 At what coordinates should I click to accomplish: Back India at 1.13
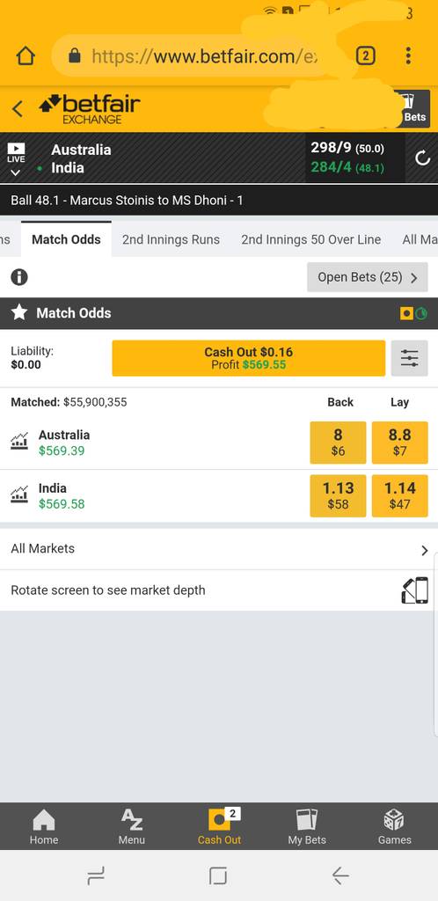coord(338,495)
